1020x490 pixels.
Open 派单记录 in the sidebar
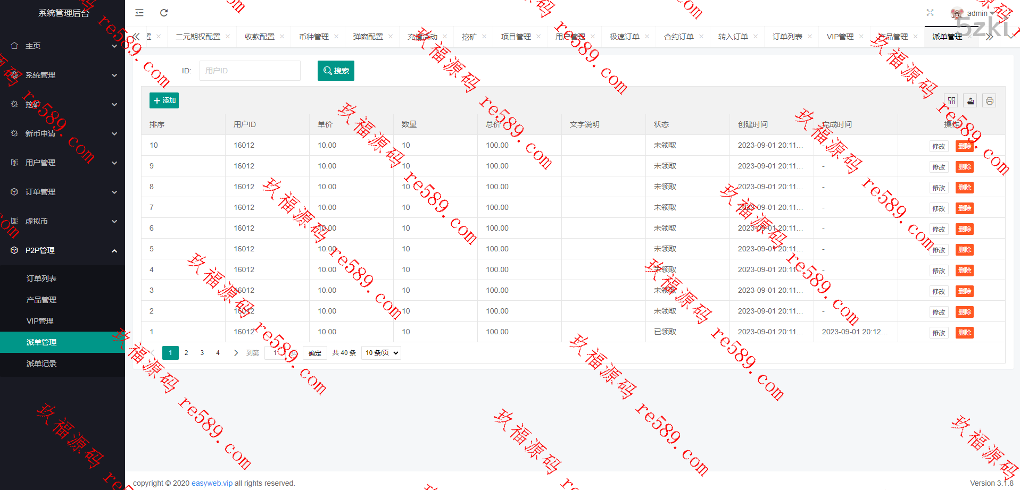tap(42, 364)
